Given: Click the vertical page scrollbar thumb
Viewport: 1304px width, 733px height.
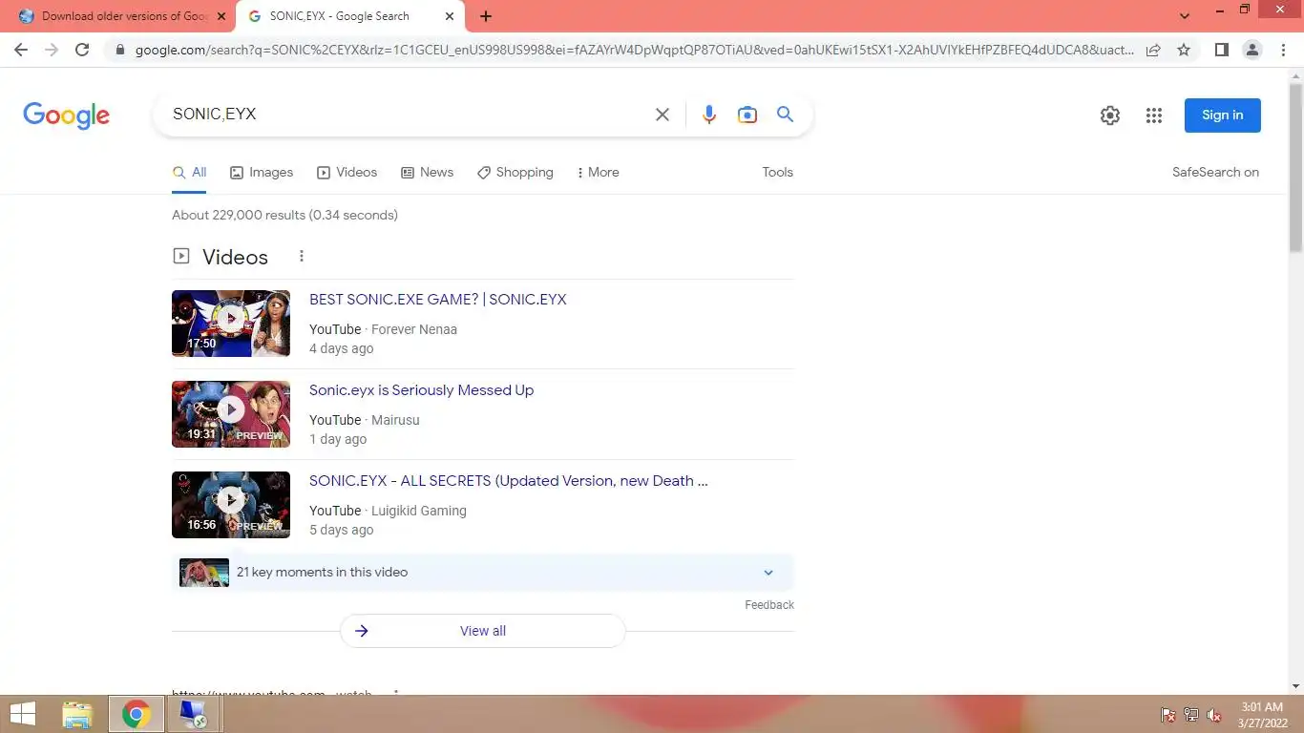Looking at the screenshot, I should pos(1295,167).
